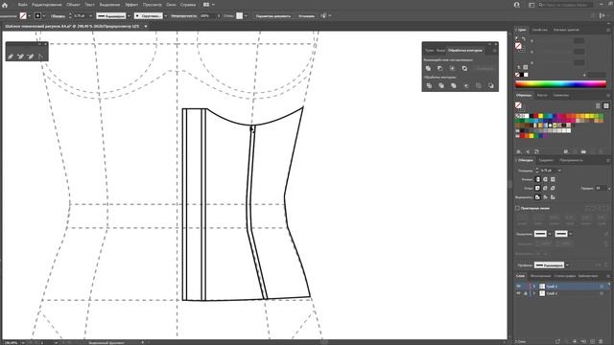Toggle visibility eye of bottom layer
The image size is (614, 345).
518,293
